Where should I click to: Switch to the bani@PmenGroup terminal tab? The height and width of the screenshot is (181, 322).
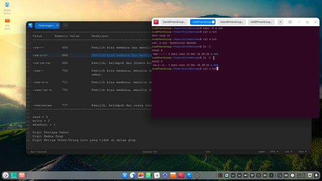(x=174, y=22)
